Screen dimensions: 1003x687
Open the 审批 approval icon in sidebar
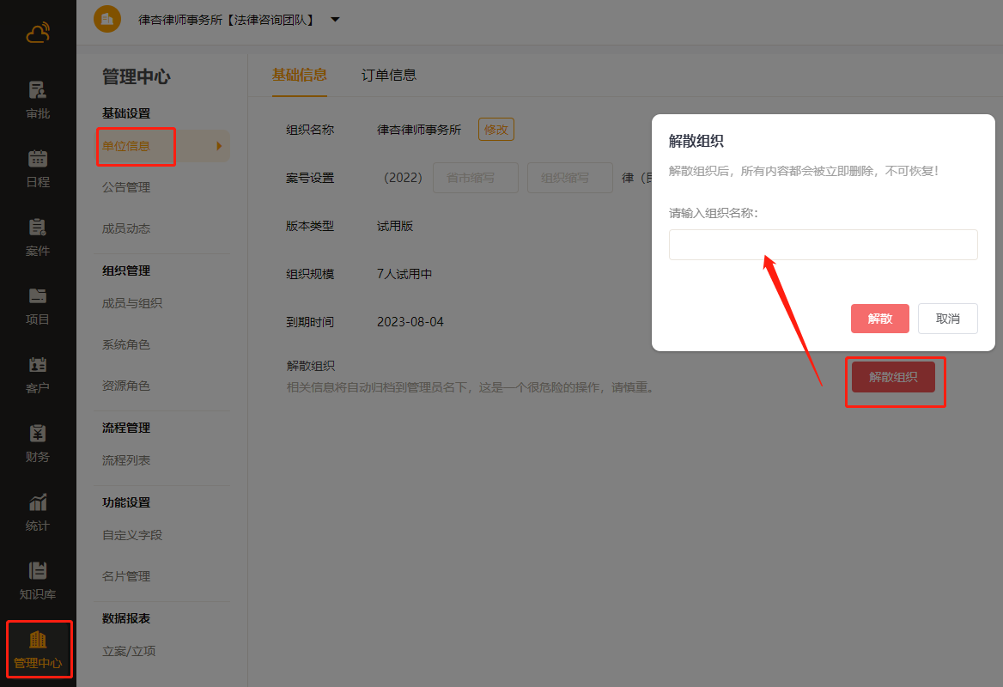pos(38,90)
